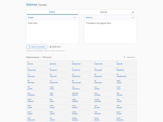Select lexicon card for 4 arbaosh
The image size is (163, 122).
(x=126, y=63)
